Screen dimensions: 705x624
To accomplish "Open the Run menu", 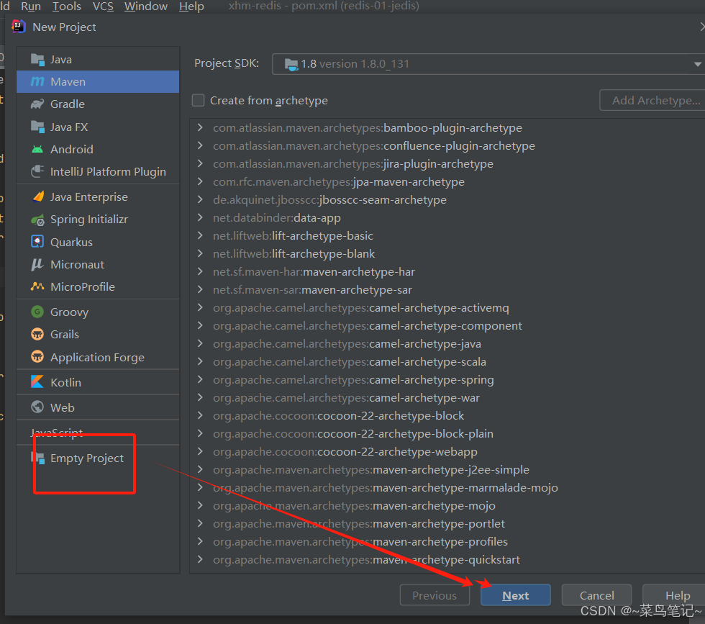I will pos(31,6).
